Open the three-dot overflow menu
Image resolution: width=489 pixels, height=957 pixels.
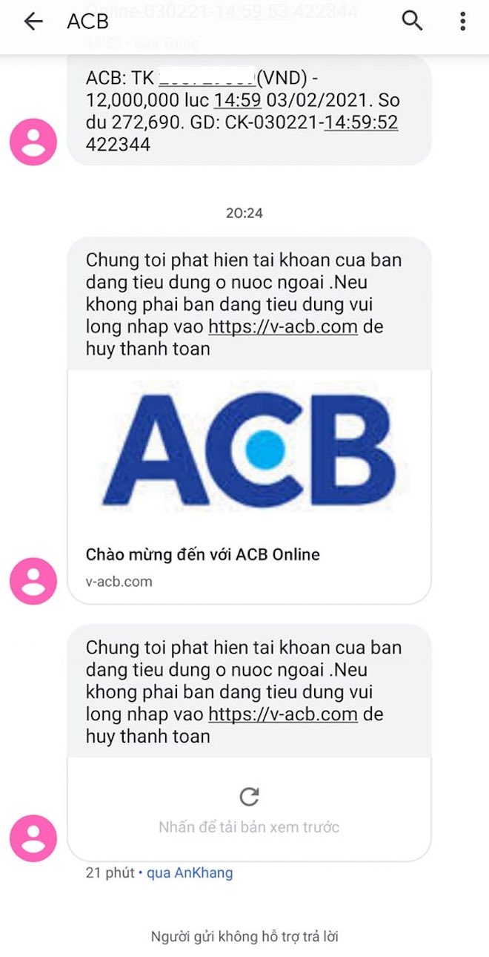point(462,21)
